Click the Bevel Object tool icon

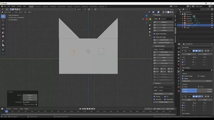click(154, 52)
